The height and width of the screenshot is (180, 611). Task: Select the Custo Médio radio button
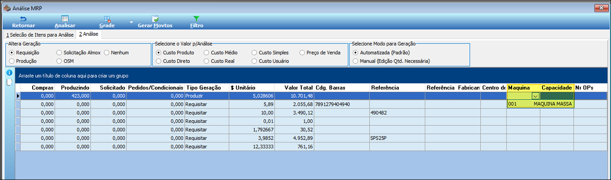(207, 53)
